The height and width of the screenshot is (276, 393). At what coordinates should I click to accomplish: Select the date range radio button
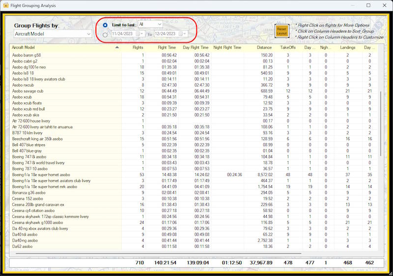105,35
